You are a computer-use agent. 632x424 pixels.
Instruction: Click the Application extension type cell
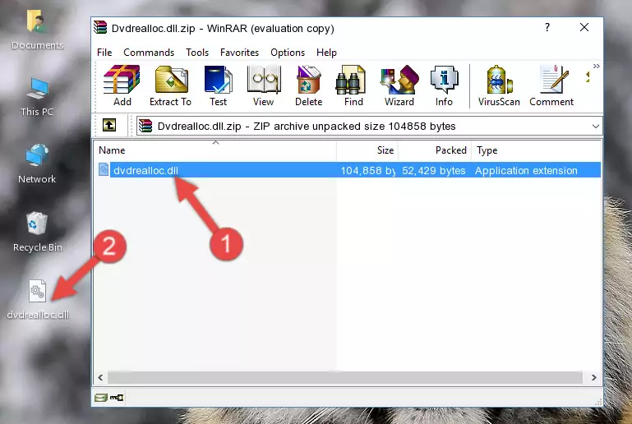coord(526,170)
